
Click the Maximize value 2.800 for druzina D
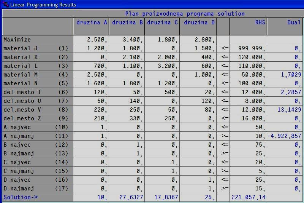click(198, 40)
